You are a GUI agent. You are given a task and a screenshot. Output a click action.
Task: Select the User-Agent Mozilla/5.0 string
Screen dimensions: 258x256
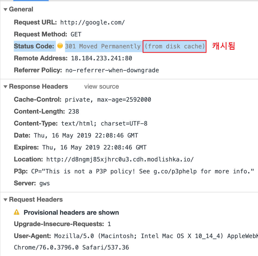[x=156, y=236]
